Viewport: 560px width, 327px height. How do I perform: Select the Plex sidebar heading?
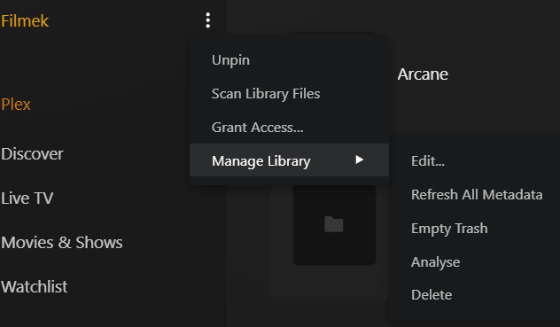16,105
